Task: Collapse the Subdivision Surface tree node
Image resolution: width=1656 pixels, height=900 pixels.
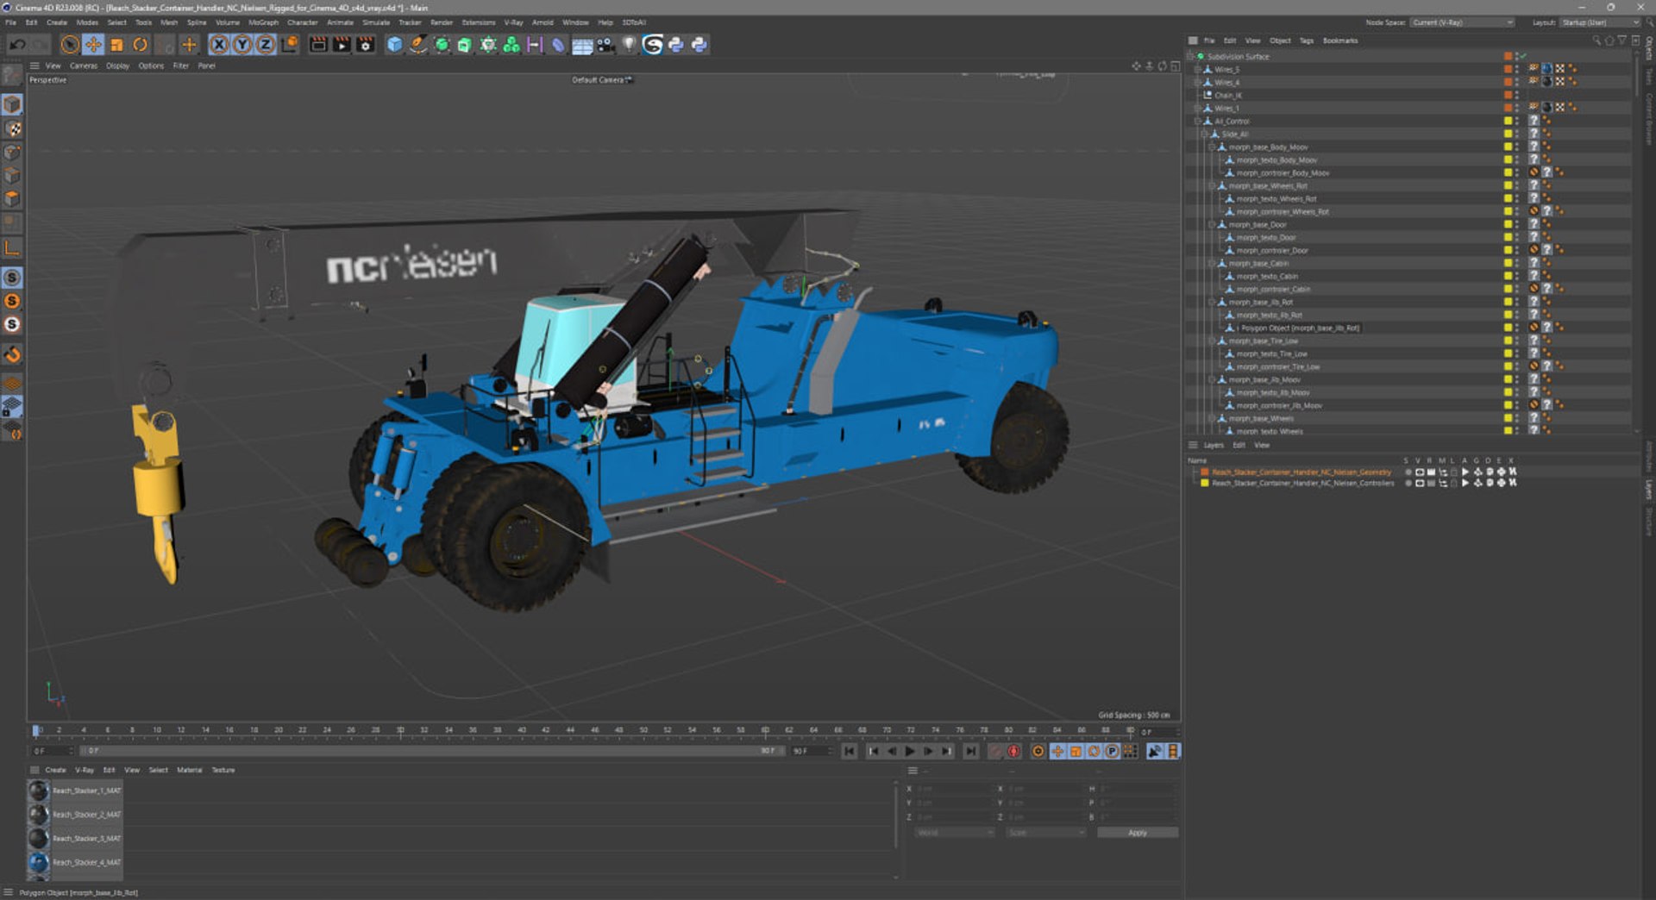Action: coord(1190,57)
